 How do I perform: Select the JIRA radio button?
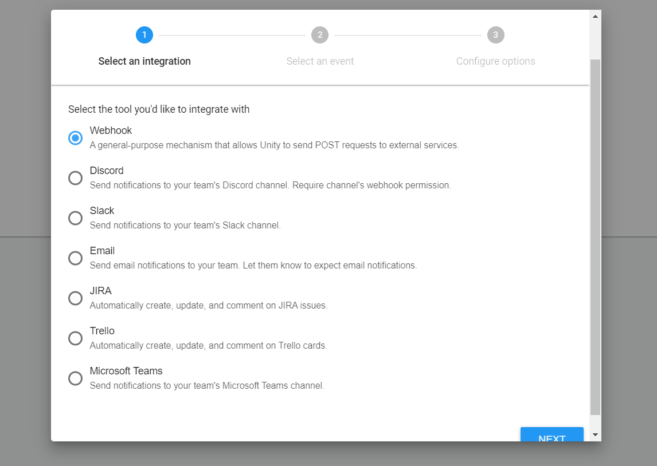click(76, 298)
